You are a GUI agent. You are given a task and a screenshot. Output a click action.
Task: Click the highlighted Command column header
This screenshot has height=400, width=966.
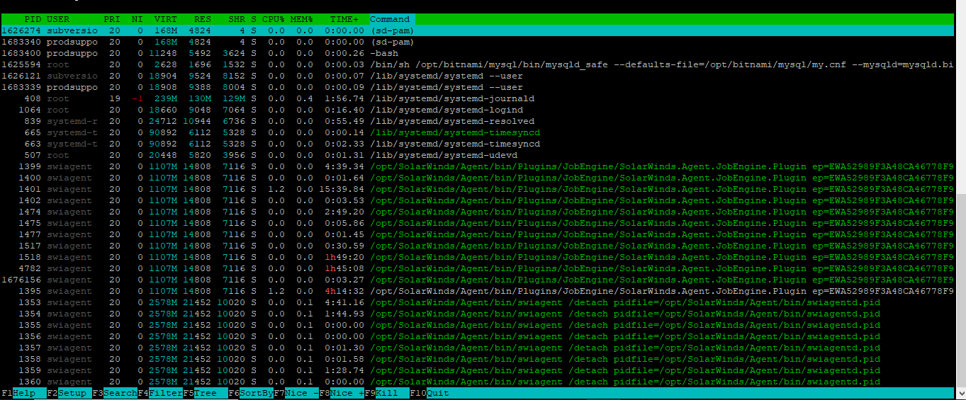tap(390, 19)
